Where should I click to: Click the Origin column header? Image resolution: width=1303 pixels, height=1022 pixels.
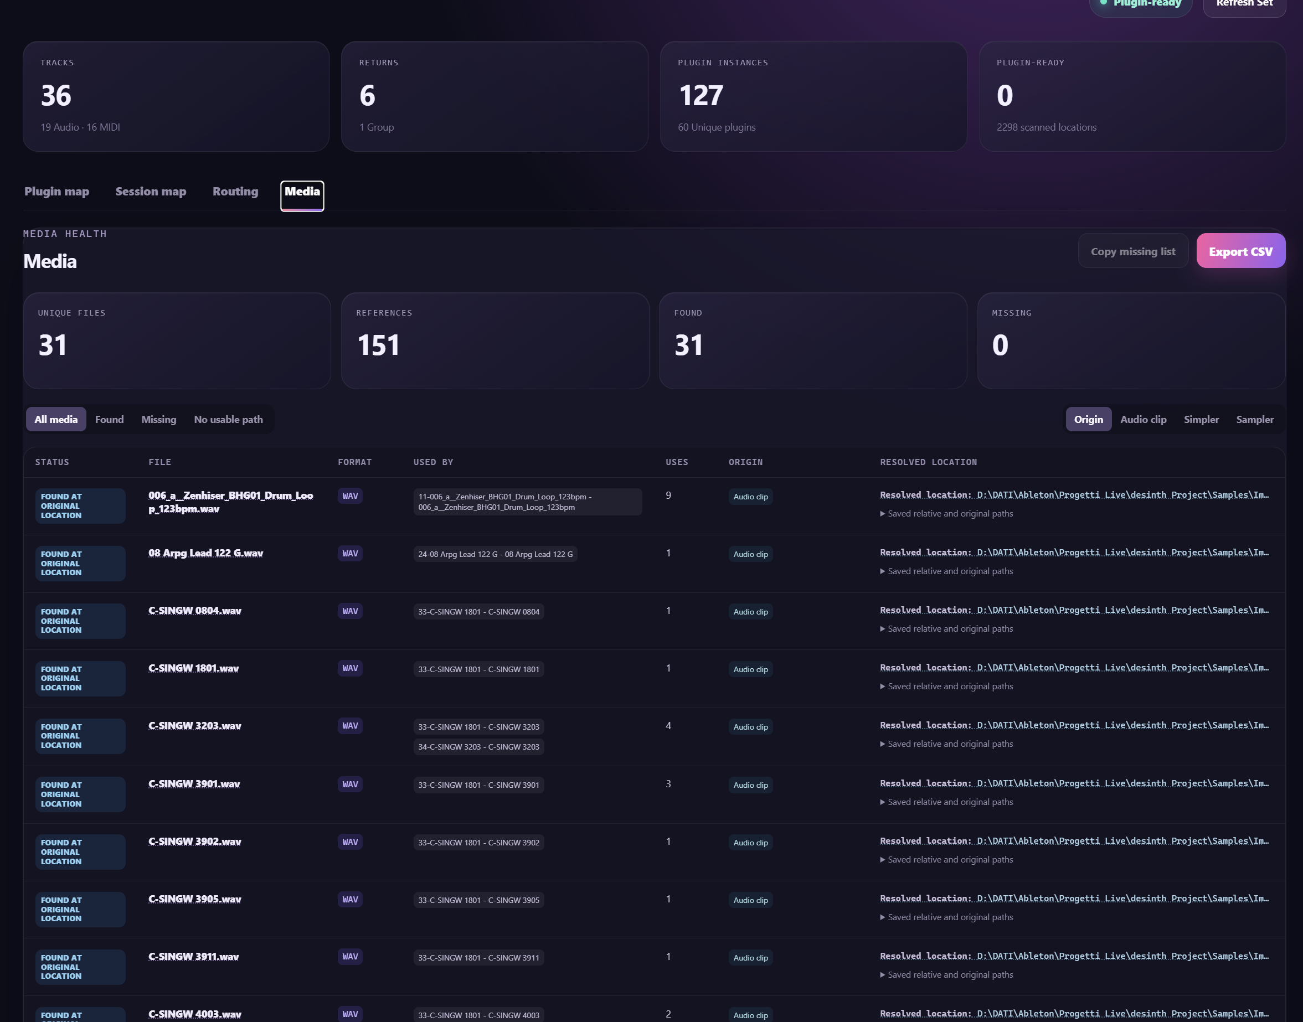point(746,462)
